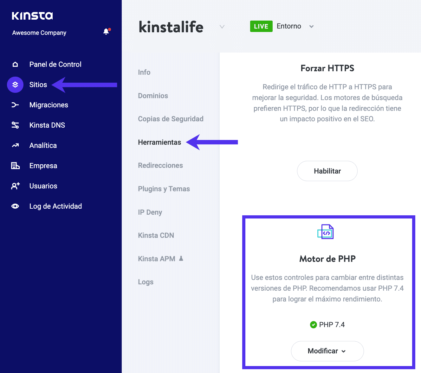Go to the Kinsta CDN section
Image resolution: width=421 pixels, height=373 pixels.
point(156,236)
